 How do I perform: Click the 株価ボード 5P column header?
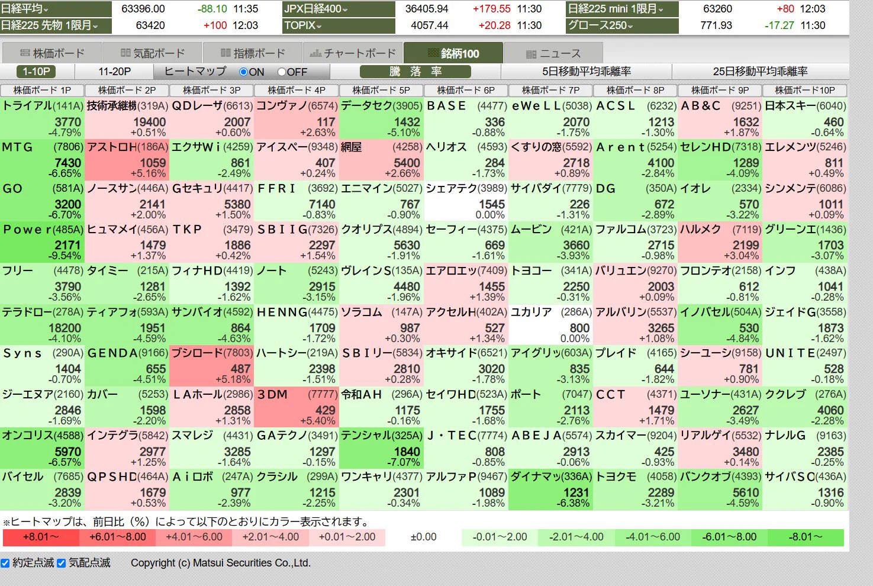click(x=381, y=91)
